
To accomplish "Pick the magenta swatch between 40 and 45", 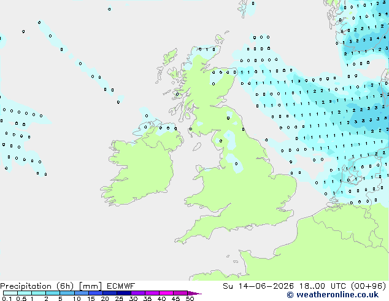I will pyautogui.click(x=166, y=293).
